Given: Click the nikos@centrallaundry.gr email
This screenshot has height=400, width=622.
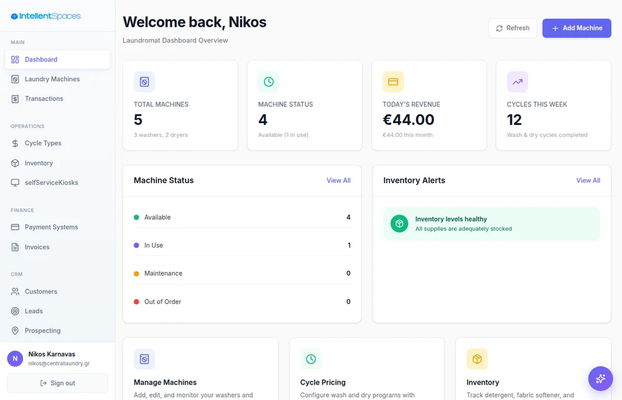Looking at the screenshot, I should pos(59,363).
